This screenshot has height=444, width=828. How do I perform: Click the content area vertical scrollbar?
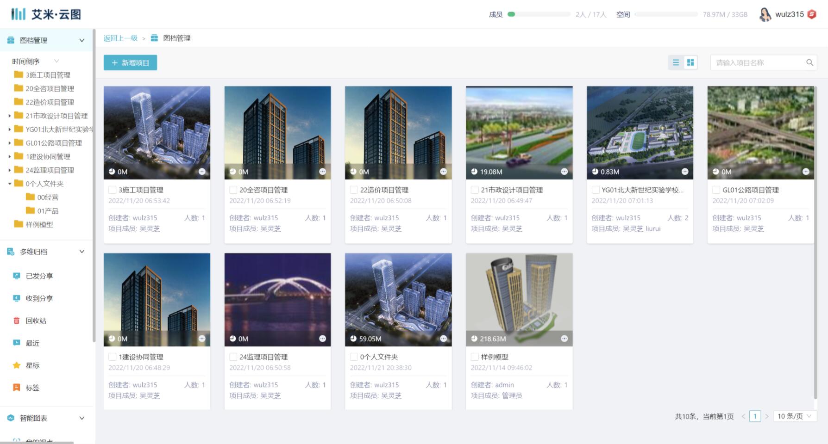pos(815,242)
